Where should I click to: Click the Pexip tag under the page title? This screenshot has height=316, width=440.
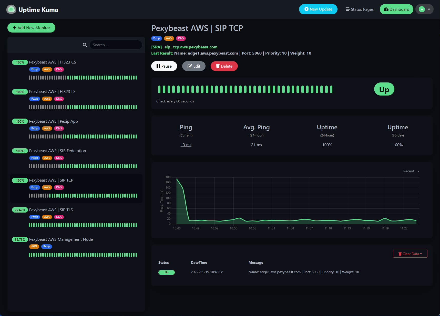click(157, 38)
